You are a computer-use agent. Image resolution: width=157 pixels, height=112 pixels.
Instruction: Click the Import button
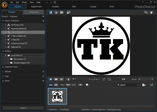(x=23, y=108)
